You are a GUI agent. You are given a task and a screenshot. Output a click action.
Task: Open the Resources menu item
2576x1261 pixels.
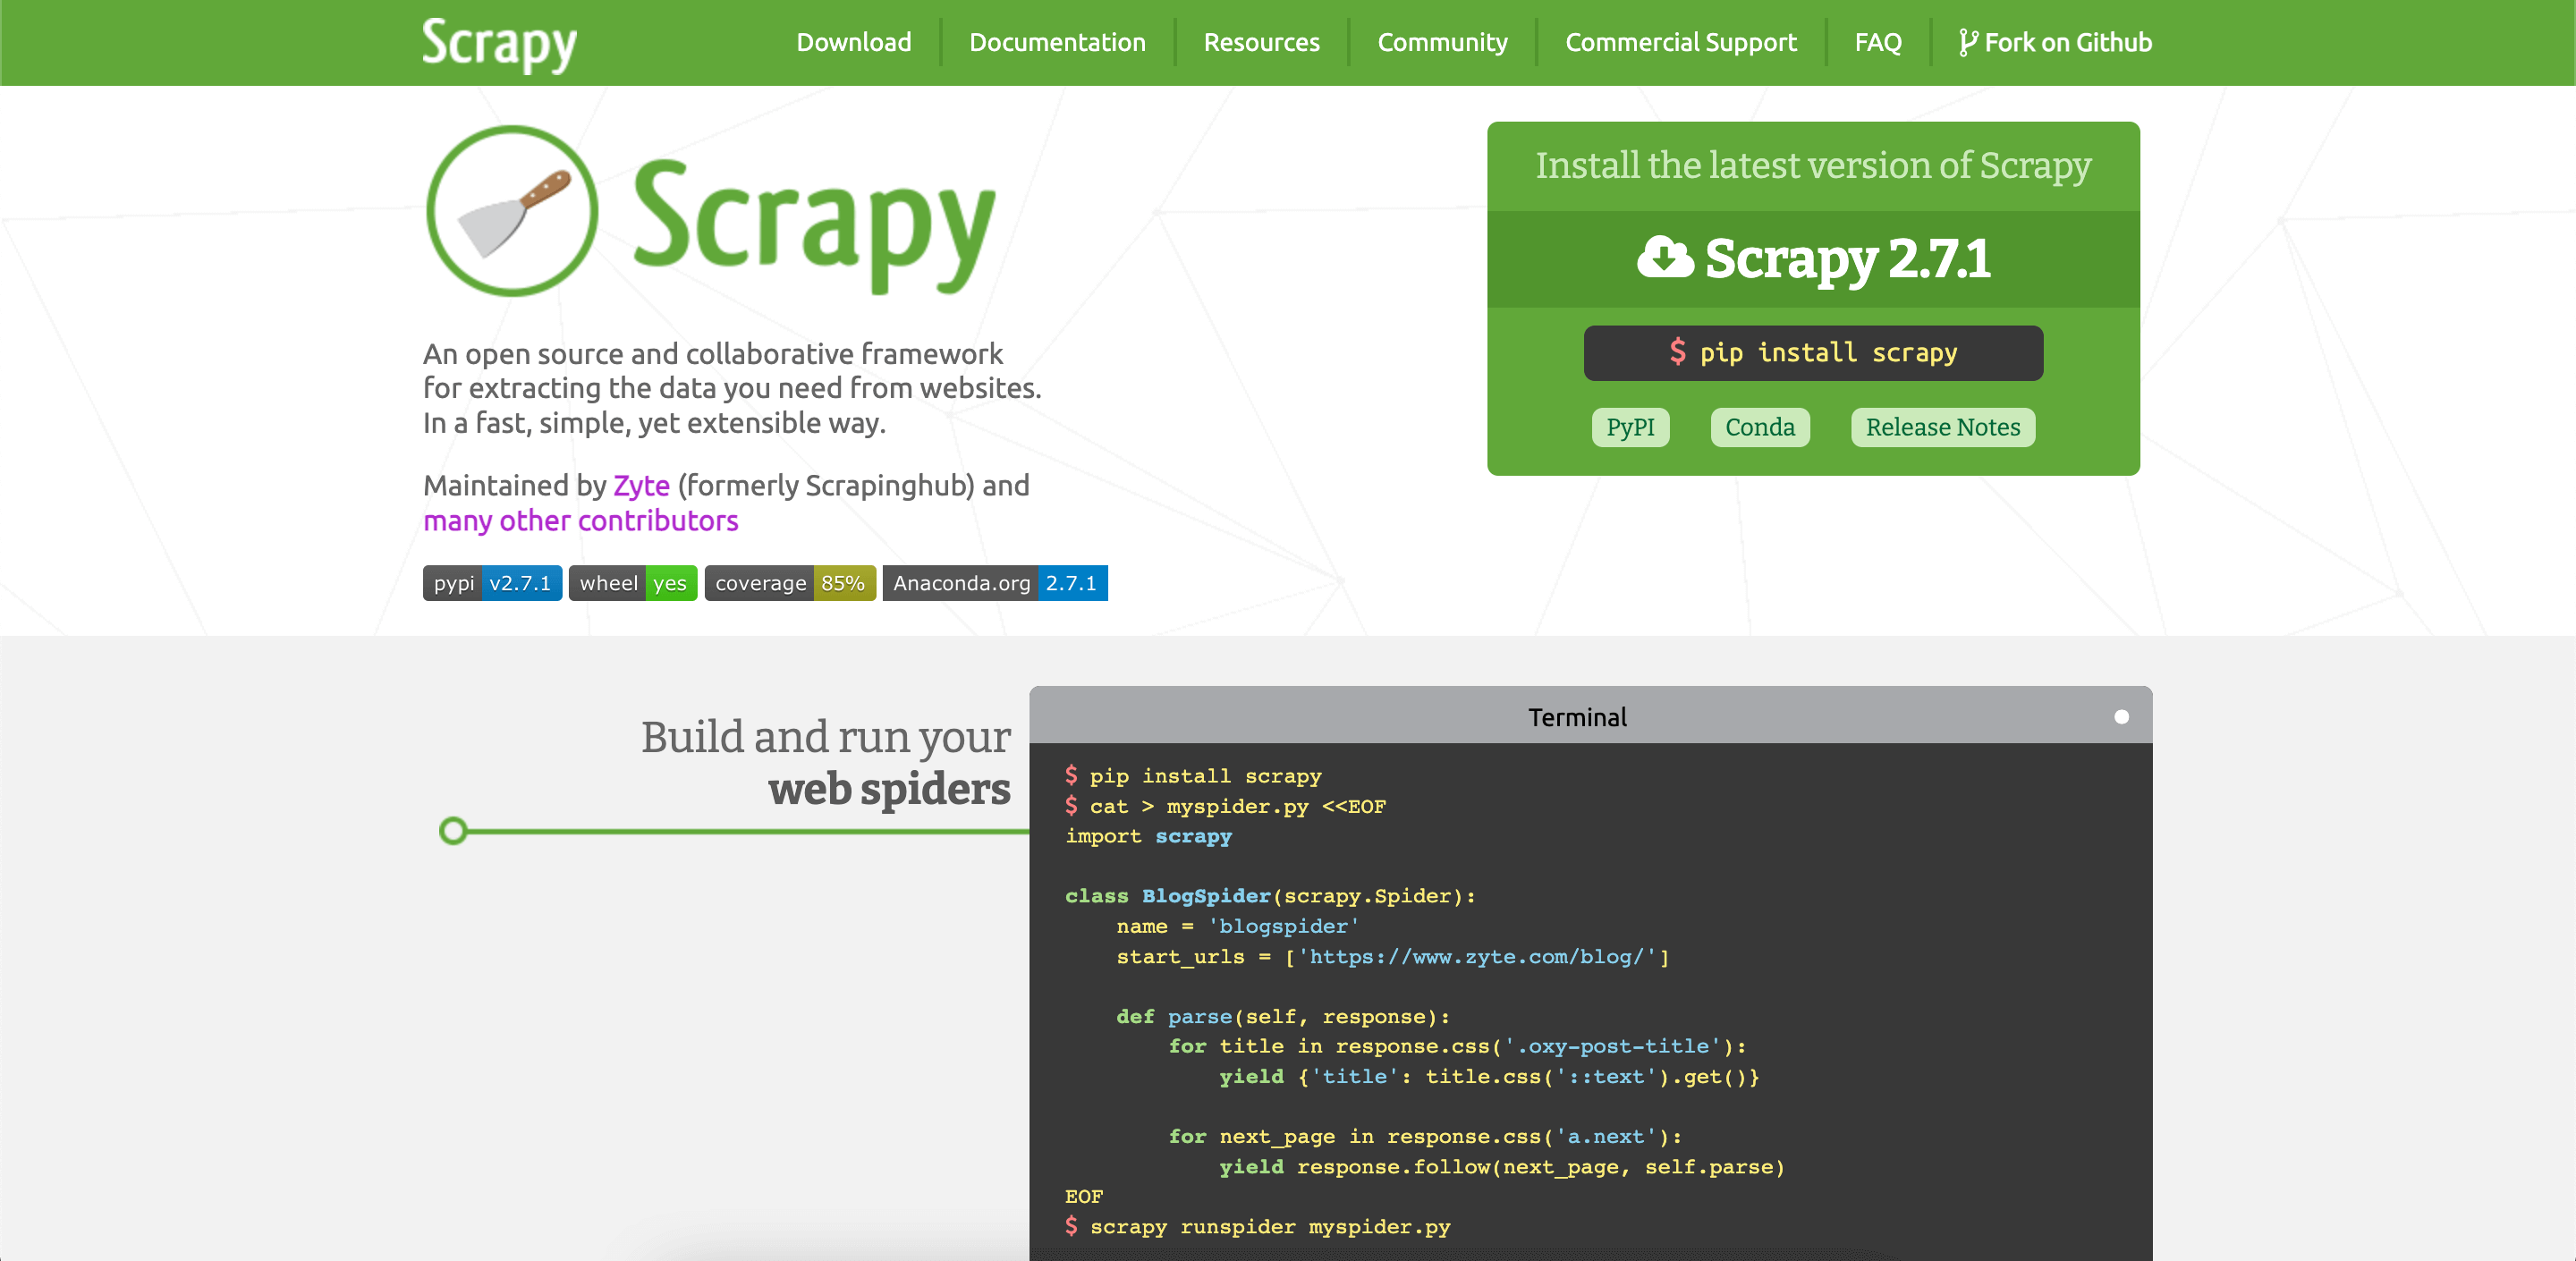click(x=1261, y=43)
